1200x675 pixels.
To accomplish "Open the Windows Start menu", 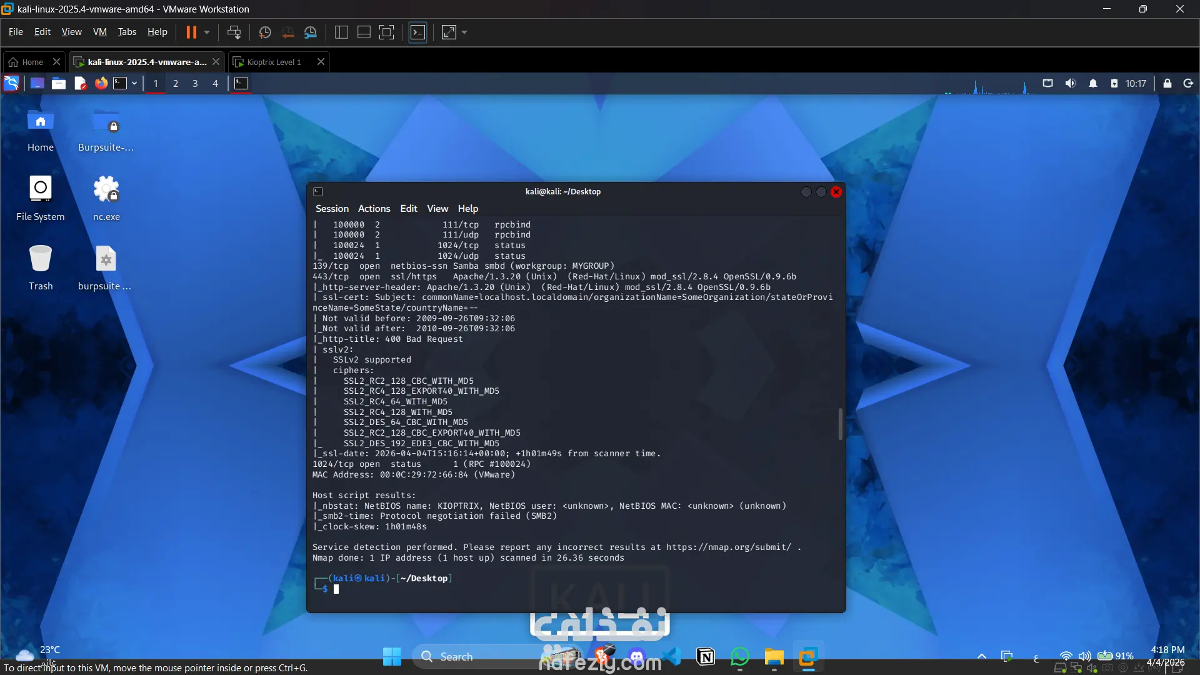I will tap(392, 656).
